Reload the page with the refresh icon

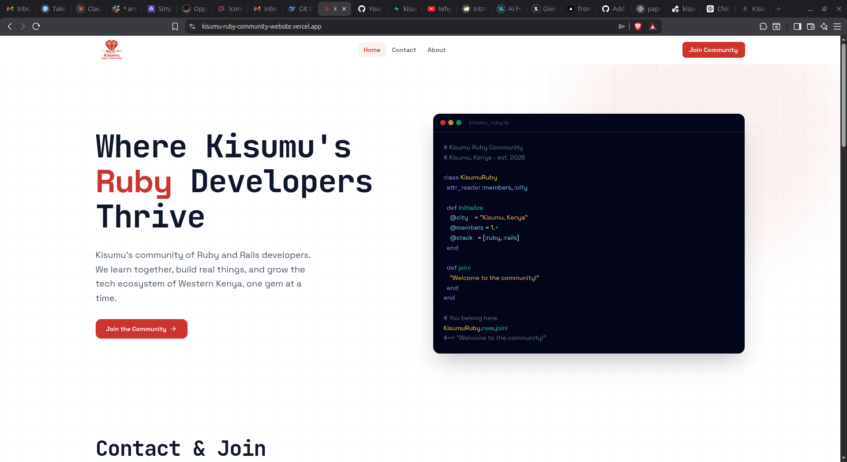coord(36,26)
